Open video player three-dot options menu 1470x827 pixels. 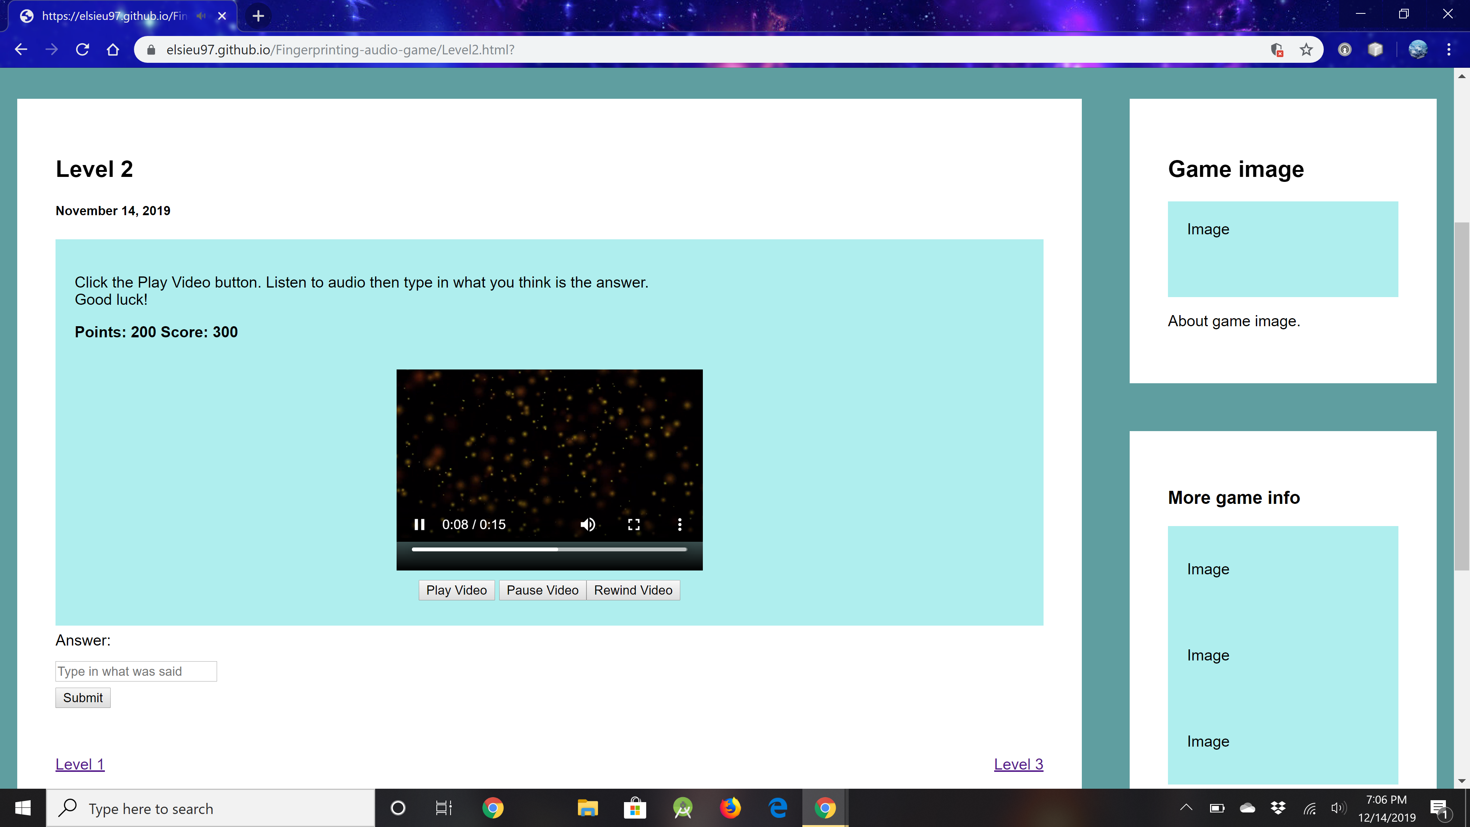[679, 525]
